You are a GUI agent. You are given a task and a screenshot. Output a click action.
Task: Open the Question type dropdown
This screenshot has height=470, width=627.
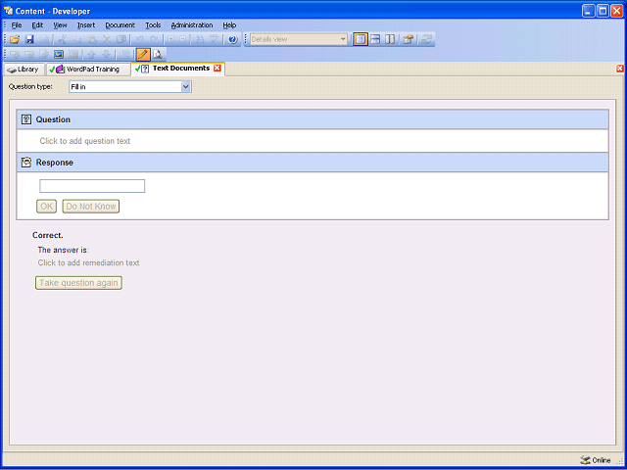tap(185, 87)
